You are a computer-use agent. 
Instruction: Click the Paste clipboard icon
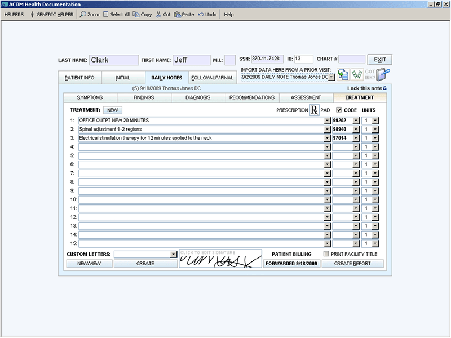click(x=178, y=15)
